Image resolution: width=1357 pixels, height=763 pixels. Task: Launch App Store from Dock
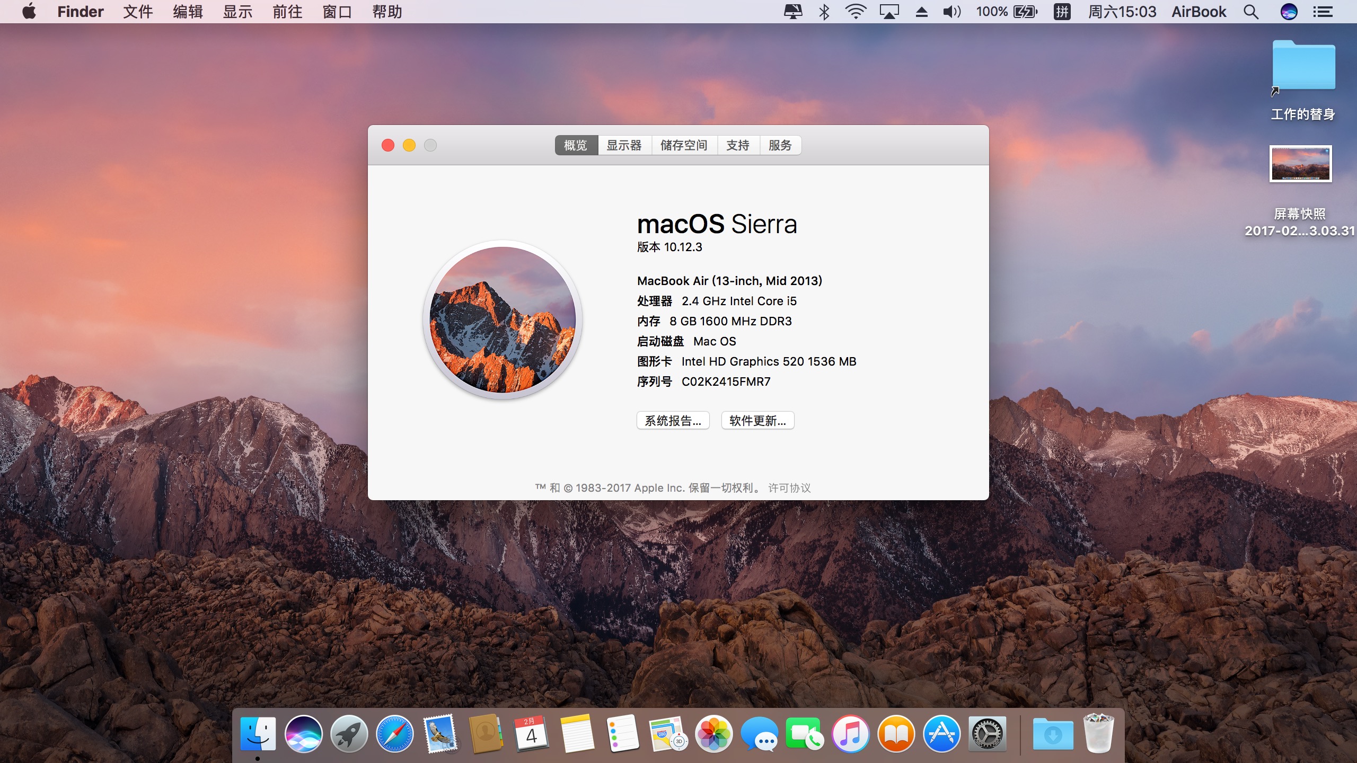point(941,733)
